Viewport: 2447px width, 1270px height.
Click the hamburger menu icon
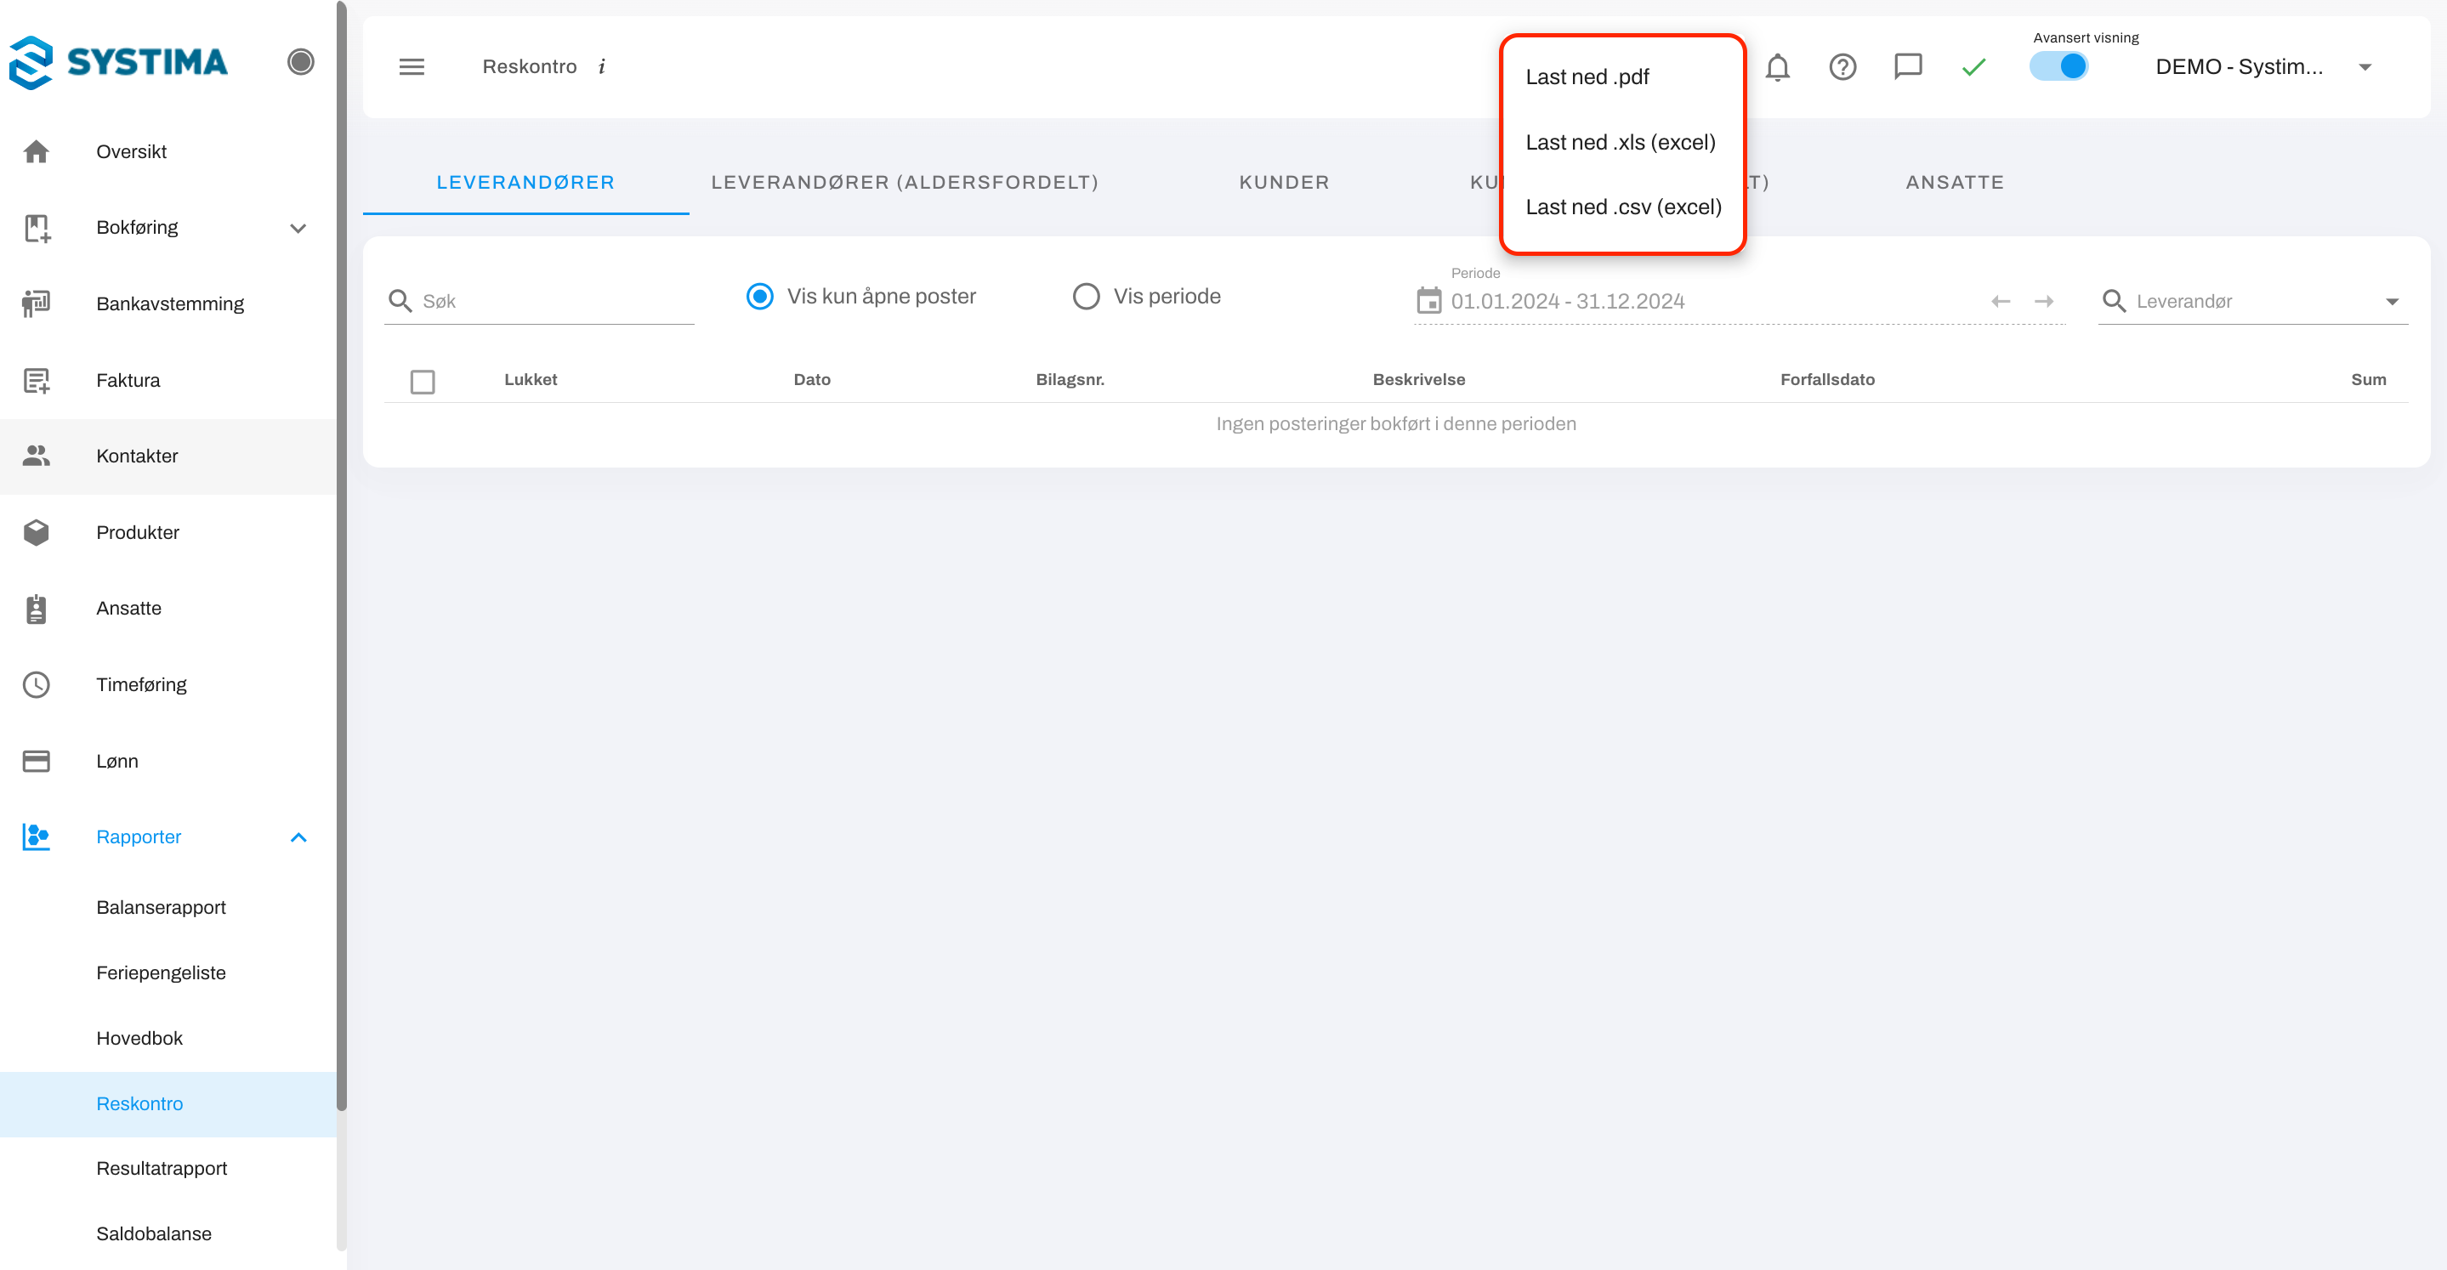(412, 66)
